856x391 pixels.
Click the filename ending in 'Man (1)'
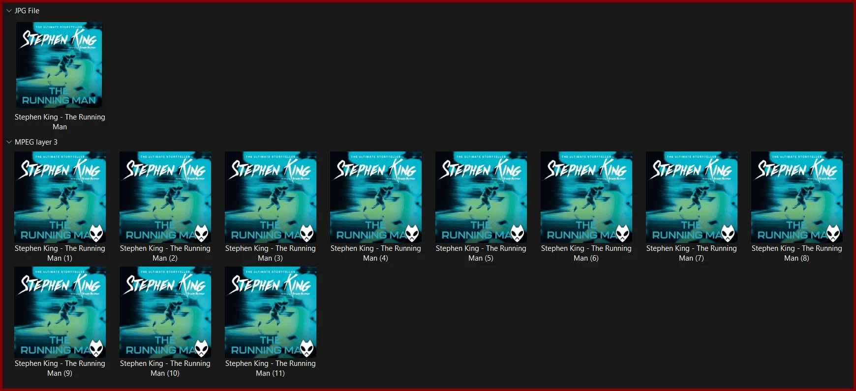60,253
